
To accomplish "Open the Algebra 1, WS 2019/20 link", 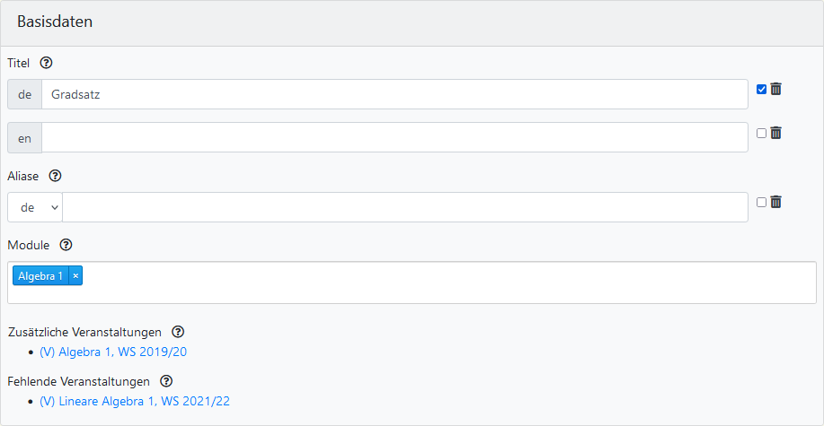I will click(x=113, y=352).
